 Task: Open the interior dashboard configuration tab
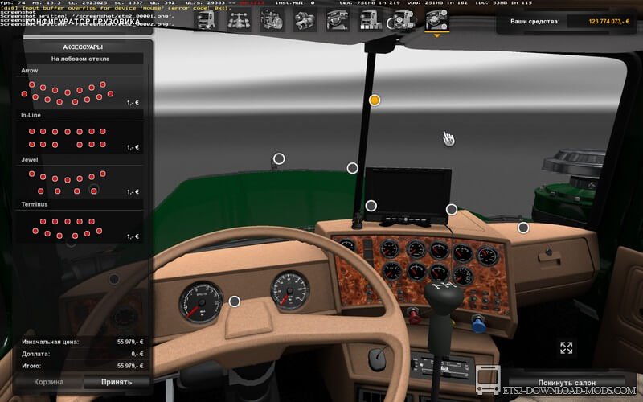pyautogui.click(x=338, y=21)
